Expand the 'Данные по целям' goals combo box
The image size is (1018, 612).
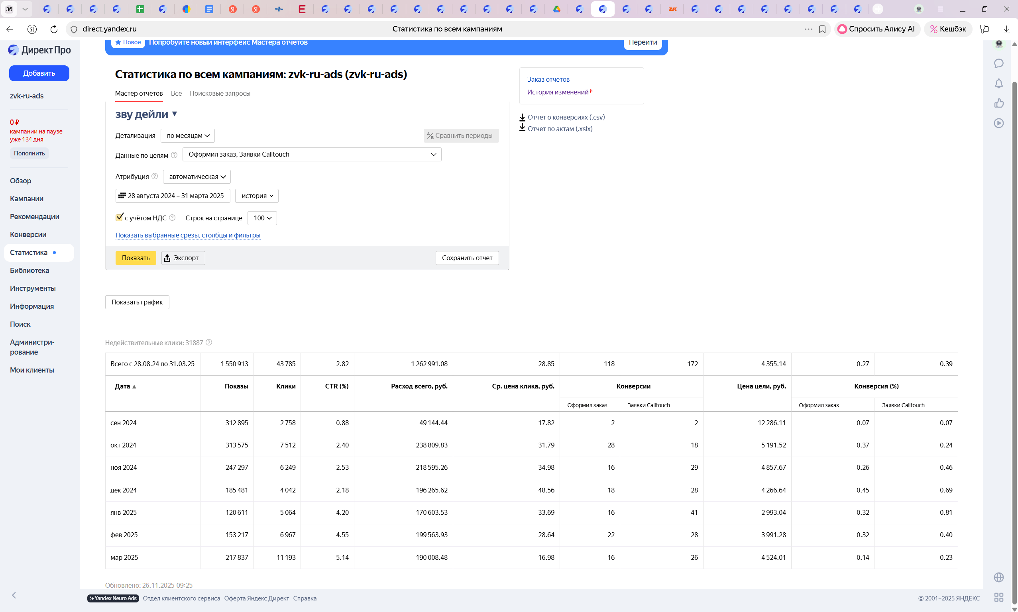point(311,154)
